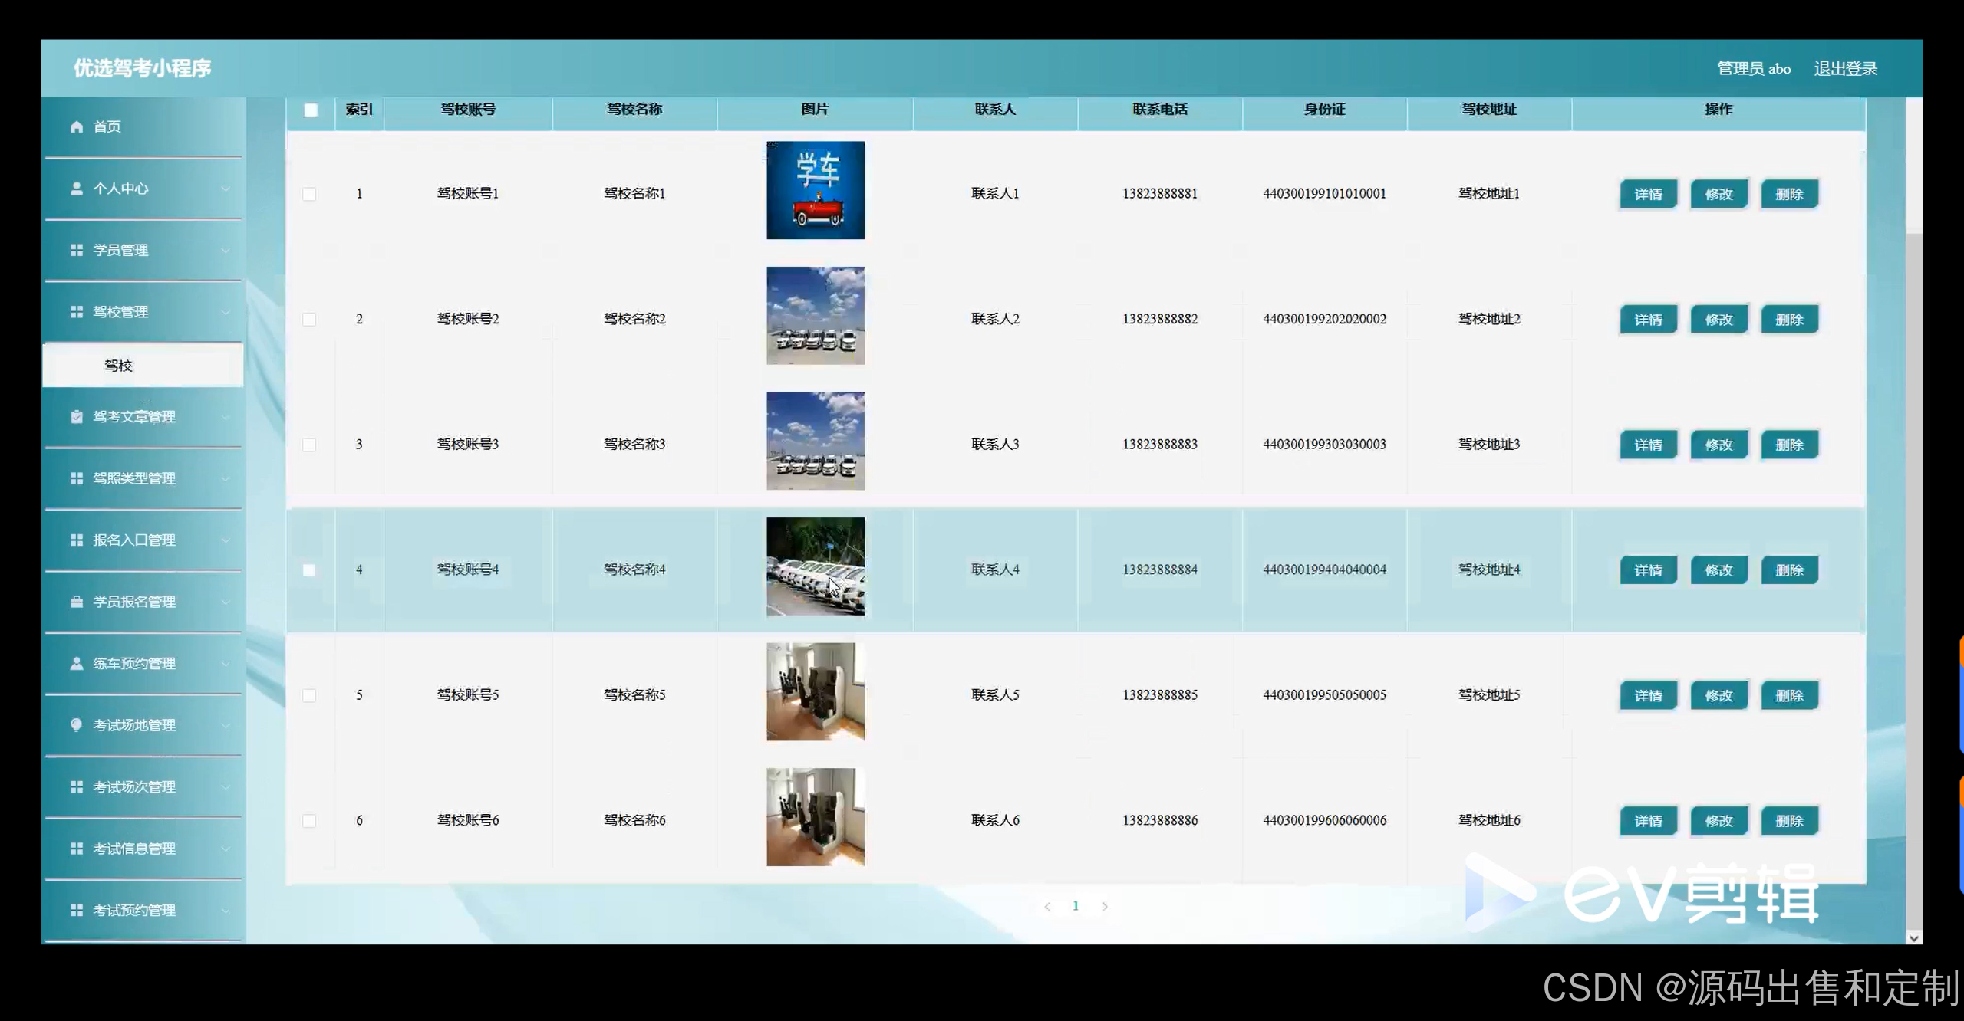
Task: Click the home icon beside 首页
Action: pos(76,126)
